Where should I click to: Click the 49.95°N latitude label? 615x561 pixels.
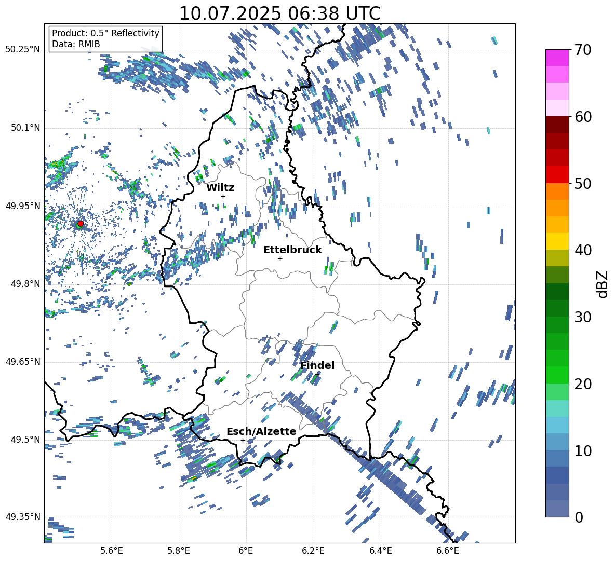[23, 206]
